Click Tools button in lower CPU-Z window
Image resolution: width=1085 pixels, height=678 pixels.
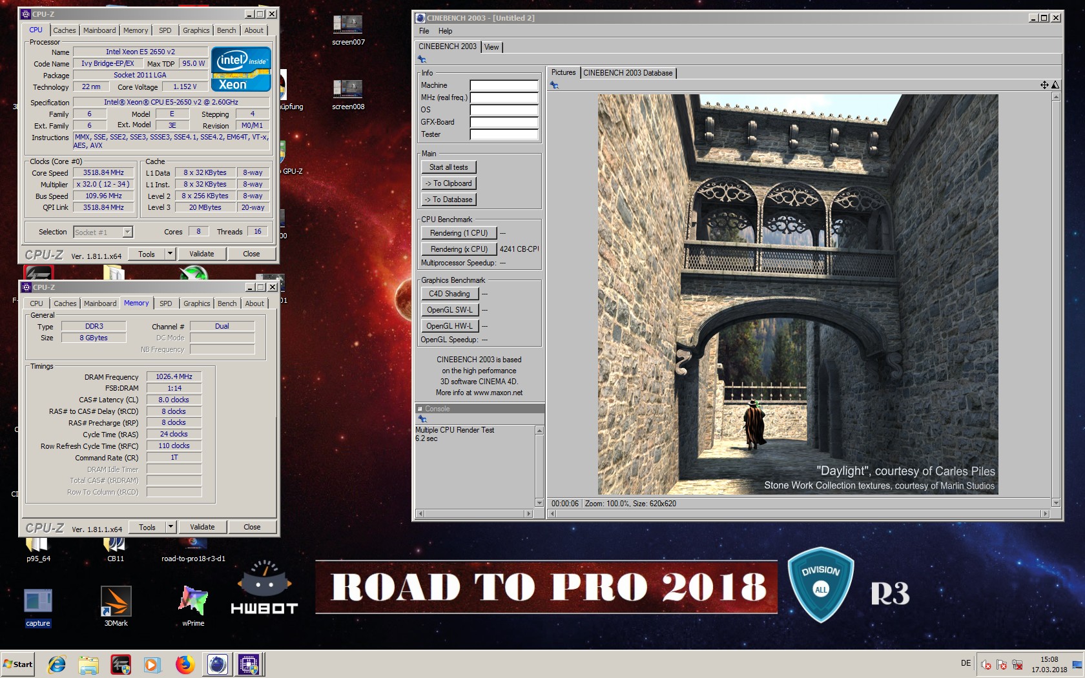point(147,527)
